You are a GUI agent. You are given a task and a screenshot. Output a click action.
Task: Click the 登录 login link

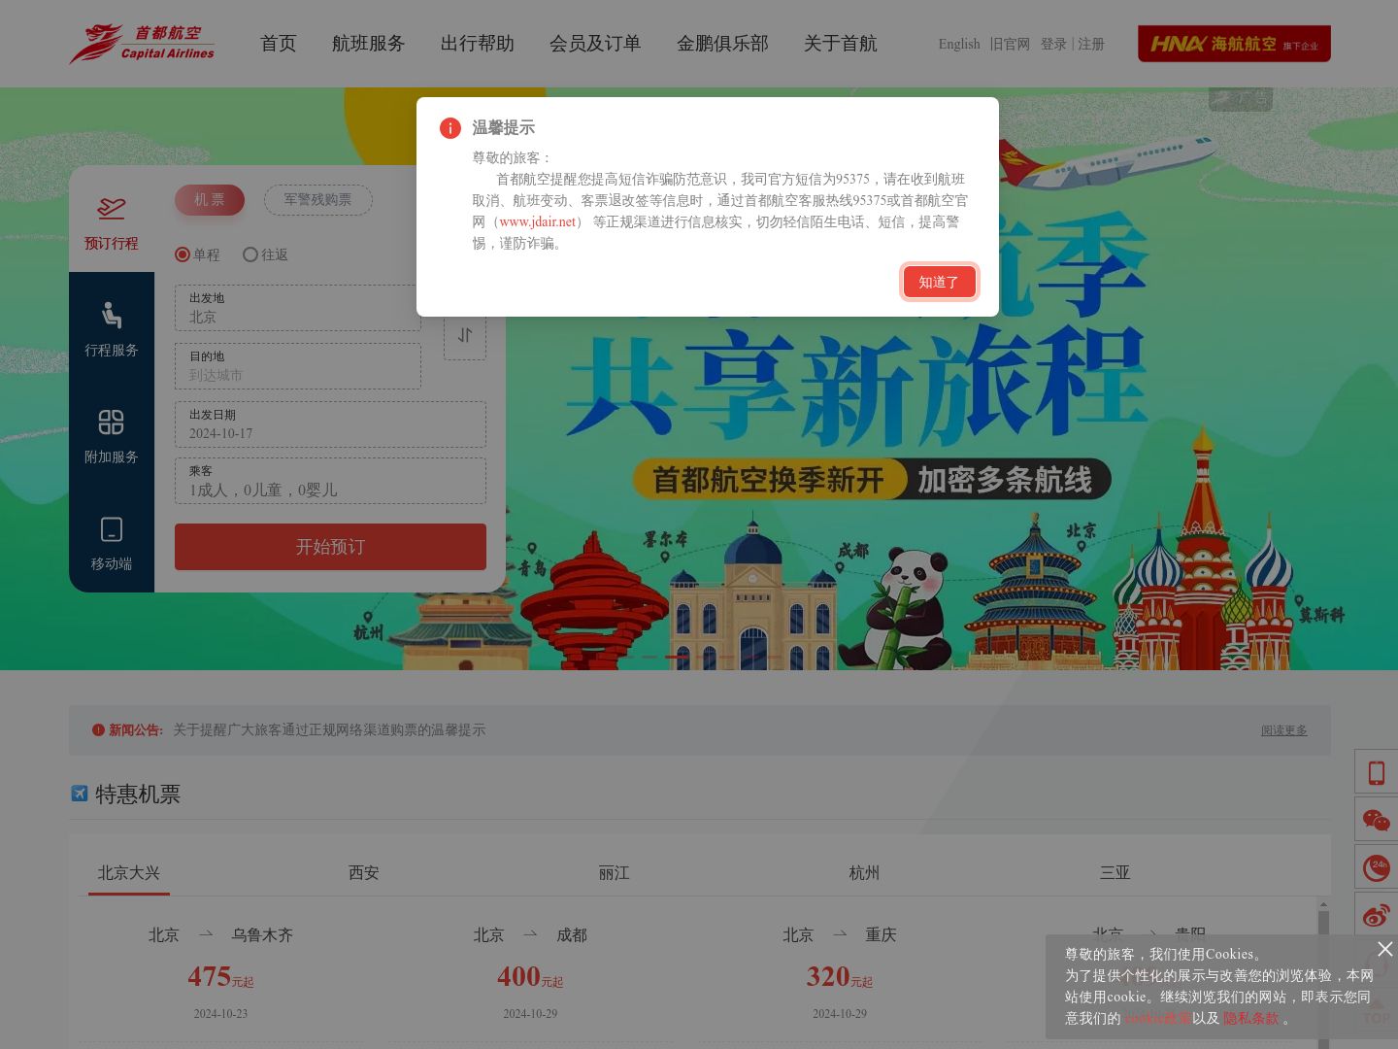pos(1053,44)
